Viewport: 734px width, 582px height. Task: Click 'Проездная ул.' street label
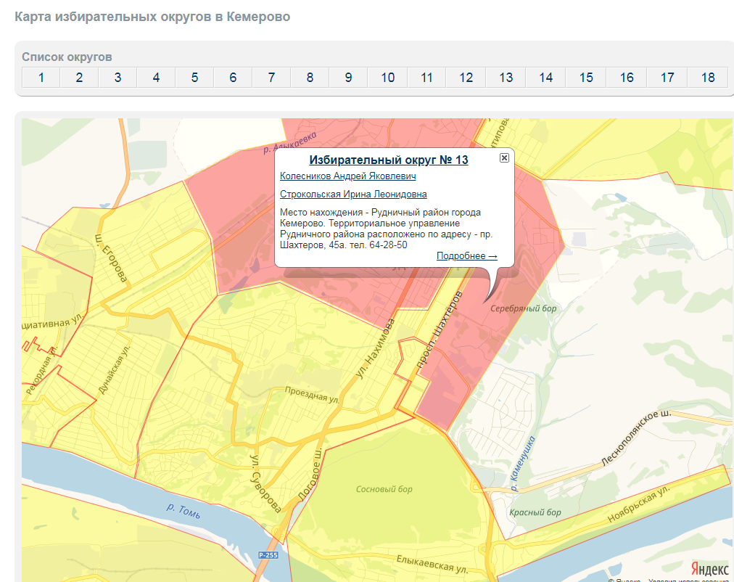(x=312, y=395)
